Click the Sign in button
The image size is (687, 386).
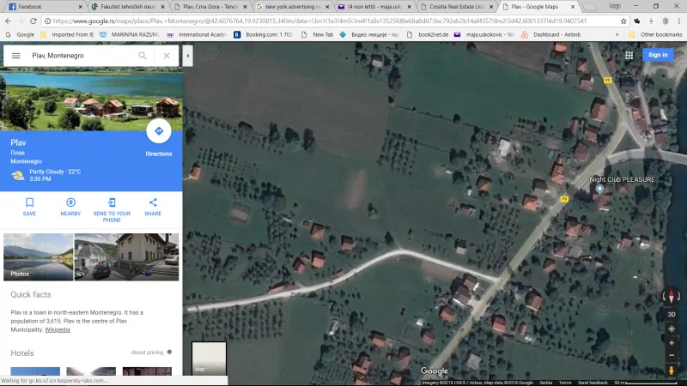[658, 55]
